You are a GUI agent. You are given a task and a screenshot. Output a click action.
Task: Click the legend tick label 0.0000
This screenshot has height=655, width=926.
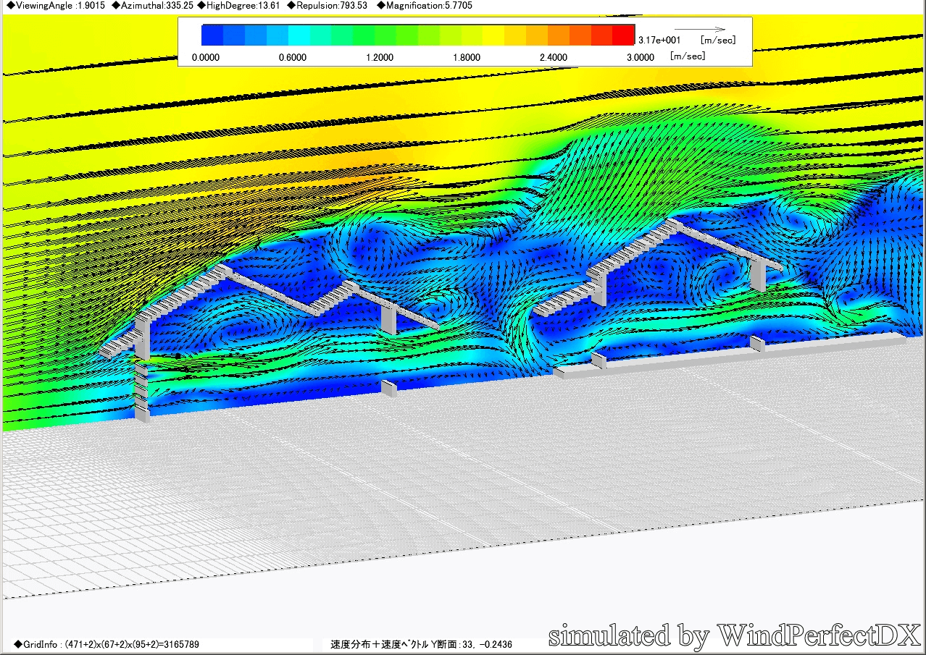(x=206, y=57)
